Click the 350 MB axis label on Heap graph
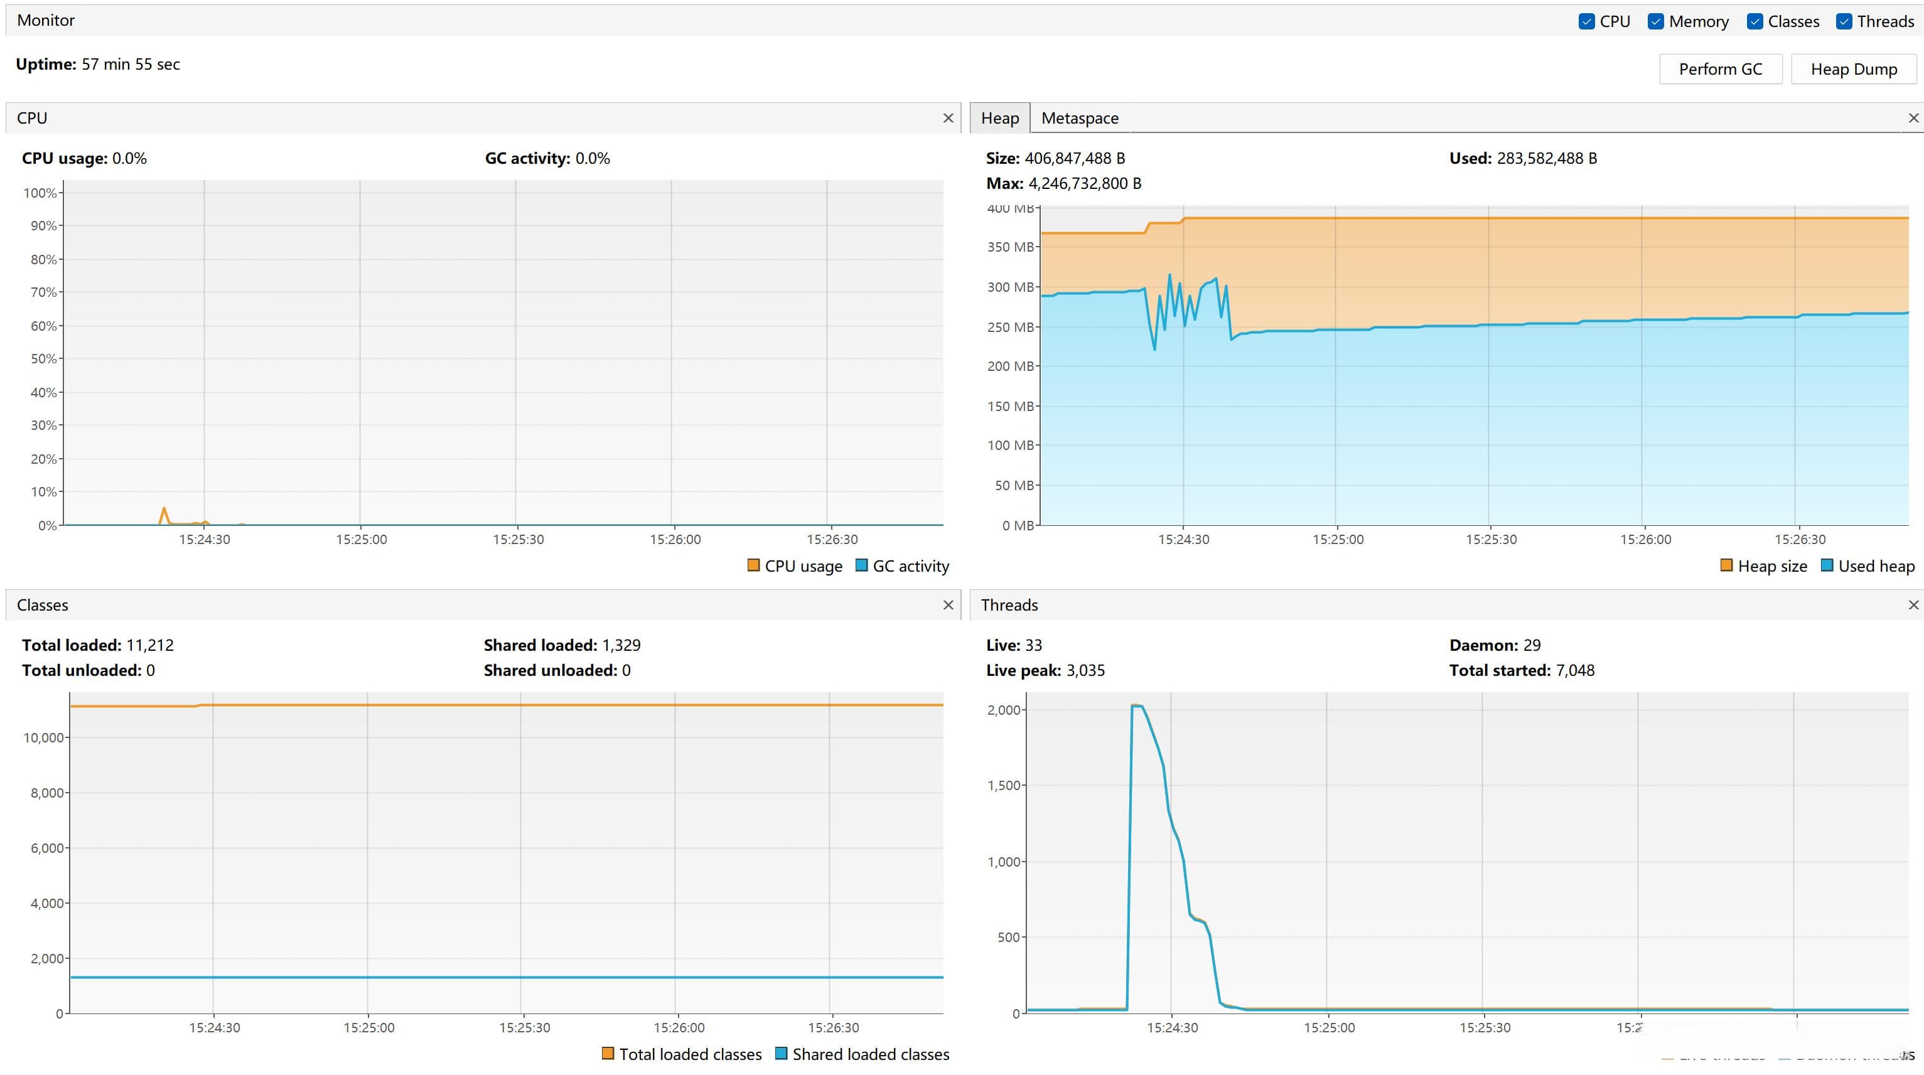 click(x=1011, y=247)
